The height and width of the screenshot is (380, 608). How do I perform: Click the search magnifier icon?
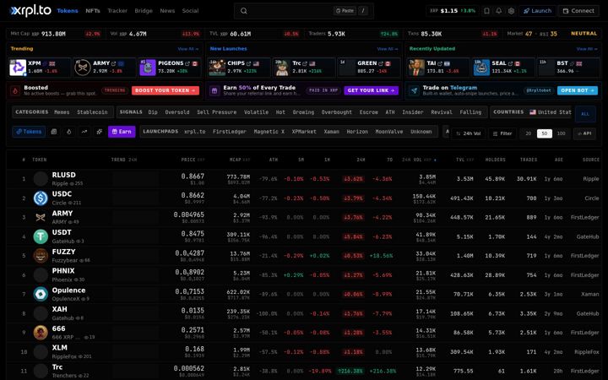tap(243, 11)
